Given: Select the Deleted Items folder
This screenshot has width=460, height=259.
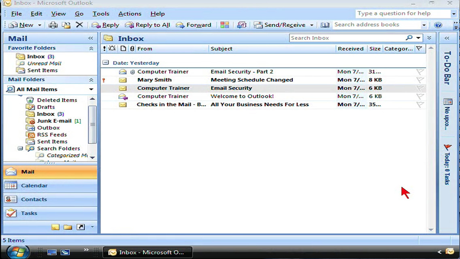Looking at the screenshot, I should 57,100.
